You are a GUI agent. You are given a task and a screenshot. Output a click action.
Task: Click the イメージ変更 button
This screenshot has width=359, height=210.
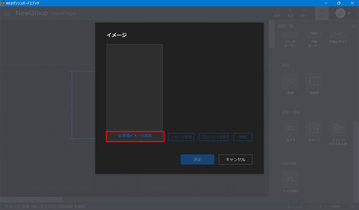tap(181, 137)
